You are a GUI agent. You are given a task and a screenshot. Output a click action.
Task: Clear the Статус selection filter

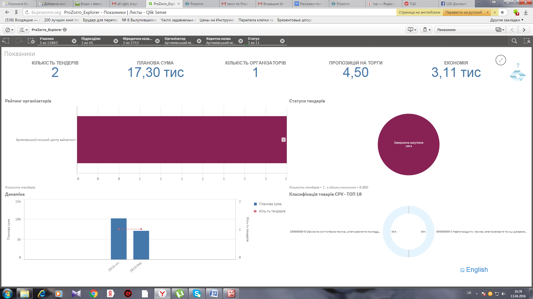click(x=282, y=41)
